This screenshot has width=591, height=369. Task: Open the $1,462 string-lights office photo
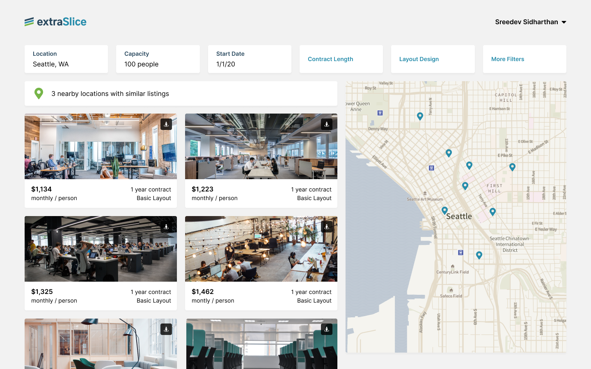(x=261, y=249)
